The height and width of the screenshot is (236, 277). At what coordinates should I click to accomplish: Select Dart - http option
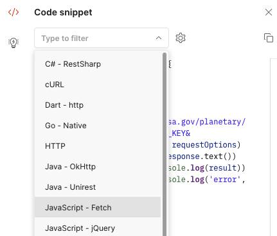(x=98, y=105)
